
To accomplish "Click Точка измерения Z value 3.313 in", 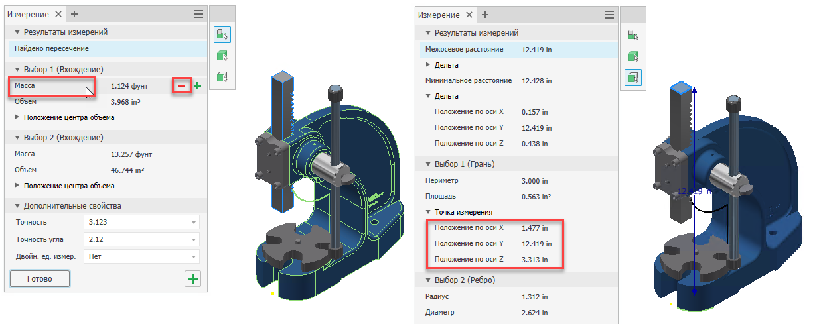I will 535,260.
